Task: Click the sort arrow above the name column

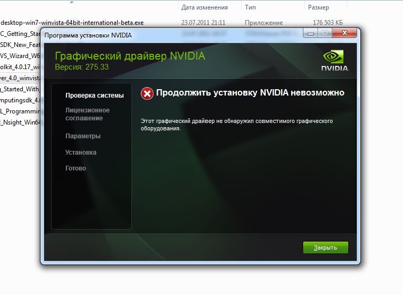Action: (72, 2)
